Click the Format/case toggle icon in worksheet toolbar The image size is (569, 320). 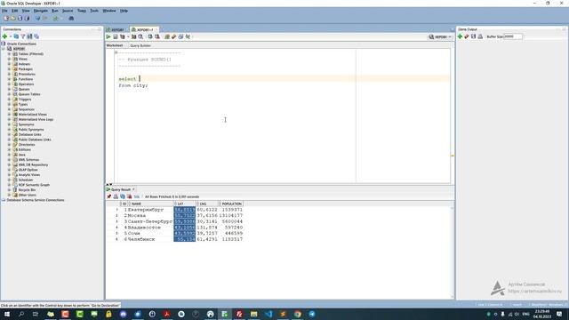pyautogui.click(x=188, y=36)
